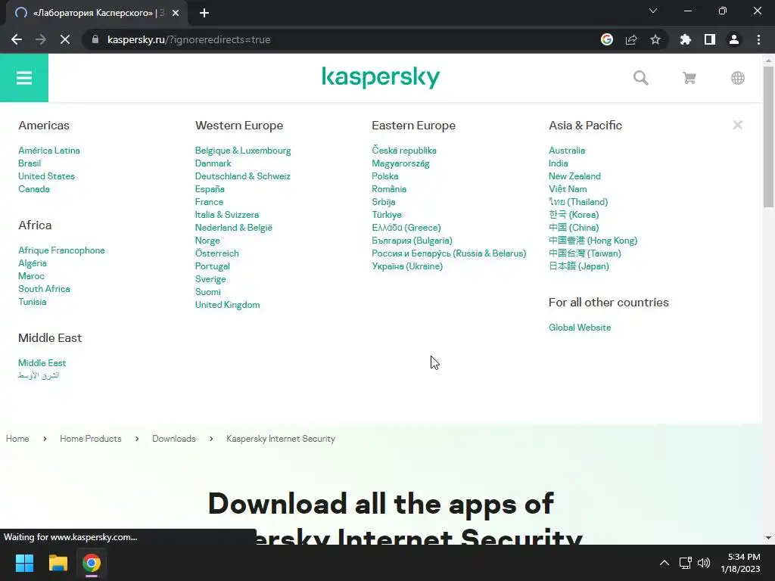Open File Explorer from the taskbar
The width and height of the screenshot is (775, 581).
coord(58,563)
